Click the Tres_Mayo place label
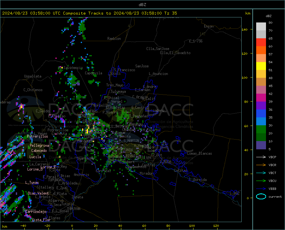The image size is (285, 230). (115, 85)
